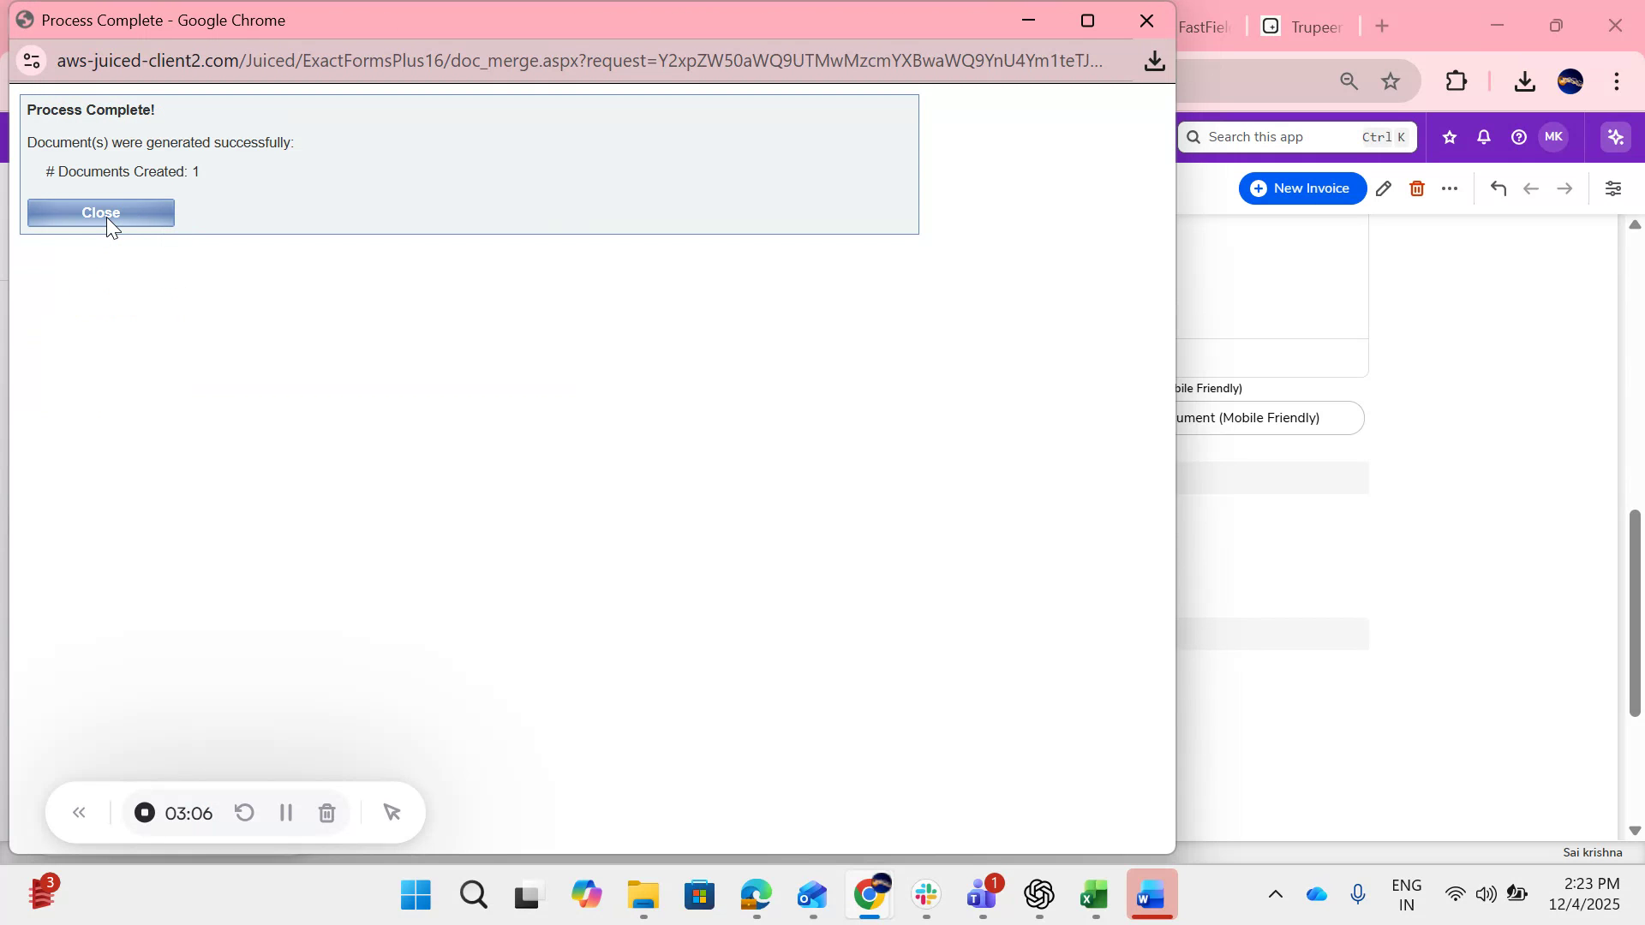Undo the last invoice change
The width and height of the screenshot is (1645, 925).
click(x=1498, y=188)
